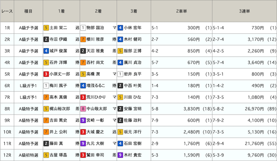
Task: Open race 6R in the race column
Action: tap(7, 86)
